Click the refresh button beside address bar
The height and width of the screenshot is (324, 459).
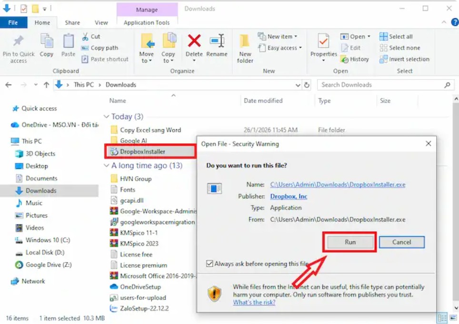307,85
